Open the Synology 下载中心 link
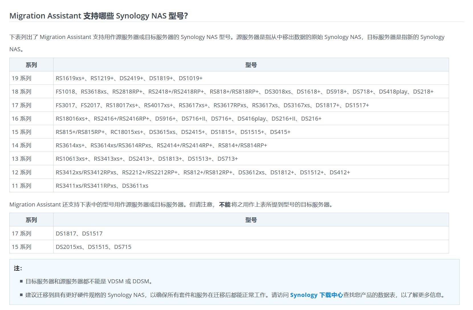473x310 pixels. (316, 295)
